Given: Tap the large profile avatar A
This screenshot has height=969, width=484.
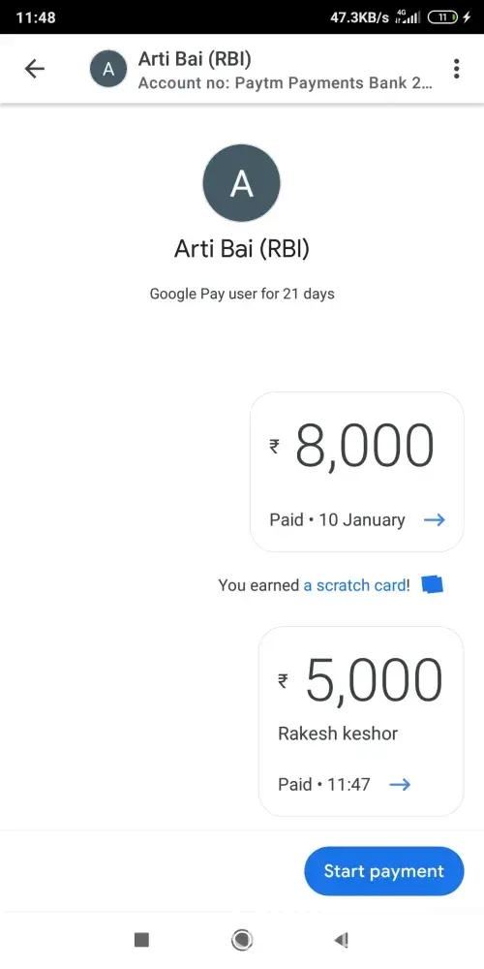Looking at the screenshot, I should point(241,183).
